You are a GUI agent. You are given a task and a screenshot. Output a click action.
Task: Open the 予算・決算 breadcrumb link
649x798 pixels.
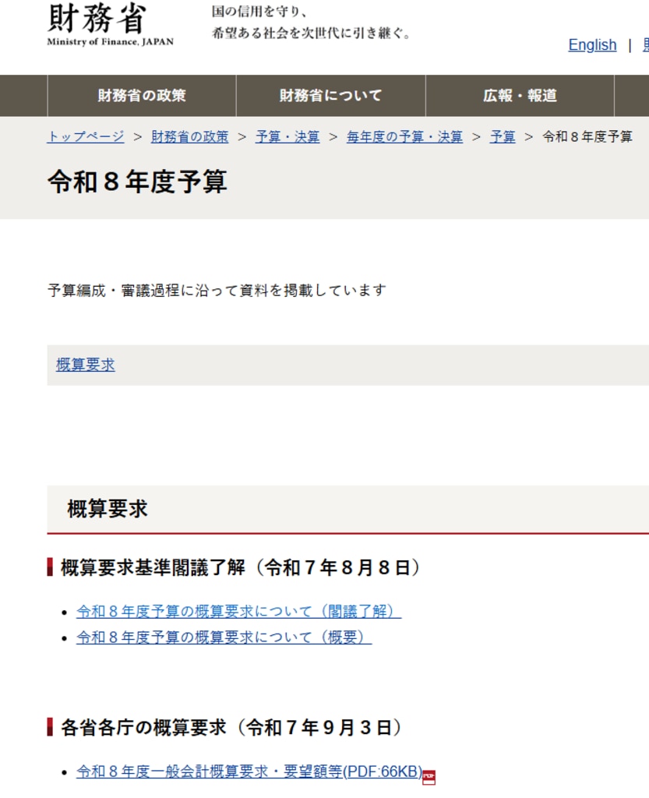pos(287,137)
